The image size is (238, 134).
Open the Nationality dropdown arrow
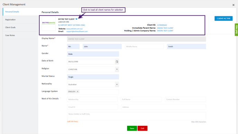(x=117, y=84)
